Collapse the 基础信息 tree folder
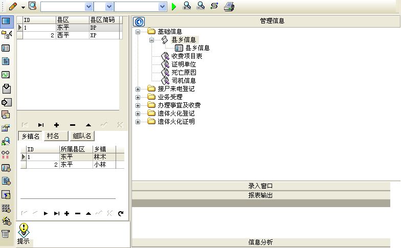Screen dimensions: 401x248 point(138,32)
